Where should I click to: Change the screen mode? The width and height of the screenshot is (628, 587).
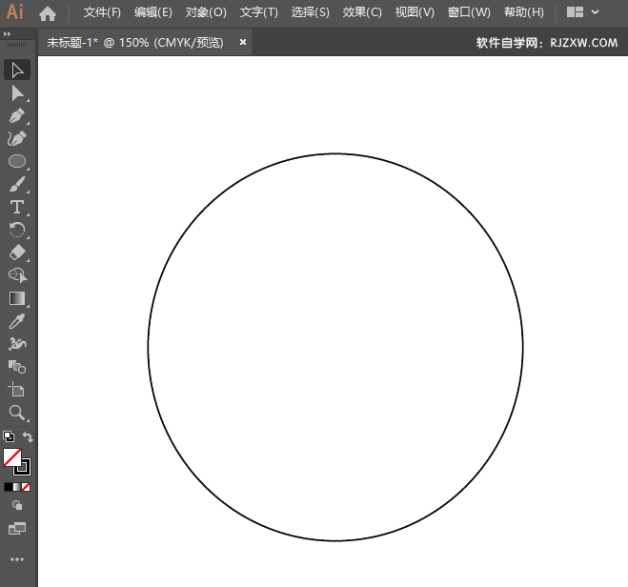pyautogui.click(x=17, y=529)
